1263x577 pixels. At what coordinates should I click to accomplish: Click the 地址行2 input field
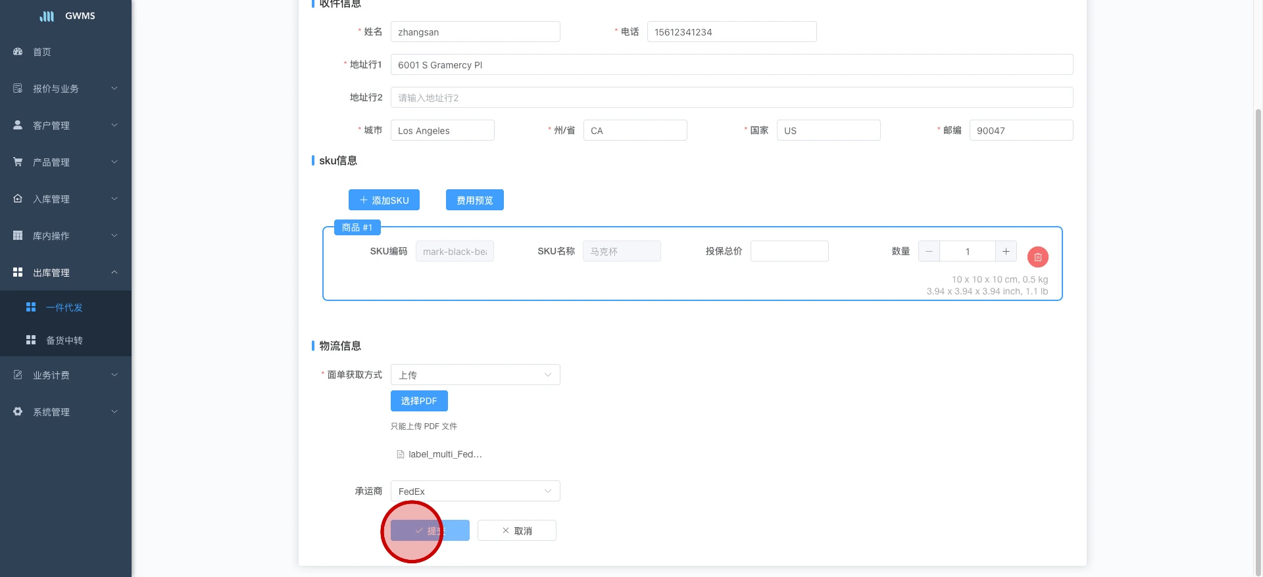pos(731,98)
